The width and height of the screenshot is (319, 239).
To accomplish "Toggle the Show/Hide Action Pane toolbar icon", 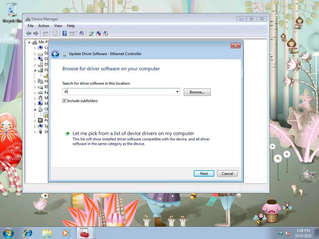I will 72,34.
